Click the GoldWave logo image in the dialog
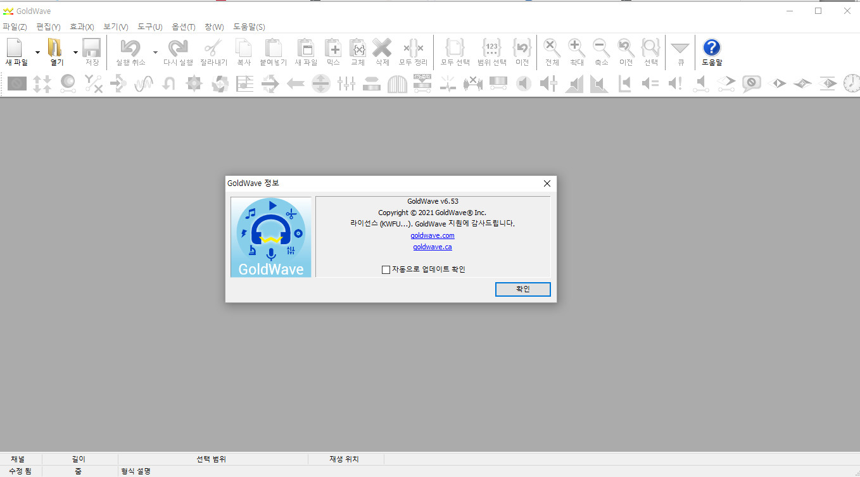860x477 pixels. [x=271, y=237]
